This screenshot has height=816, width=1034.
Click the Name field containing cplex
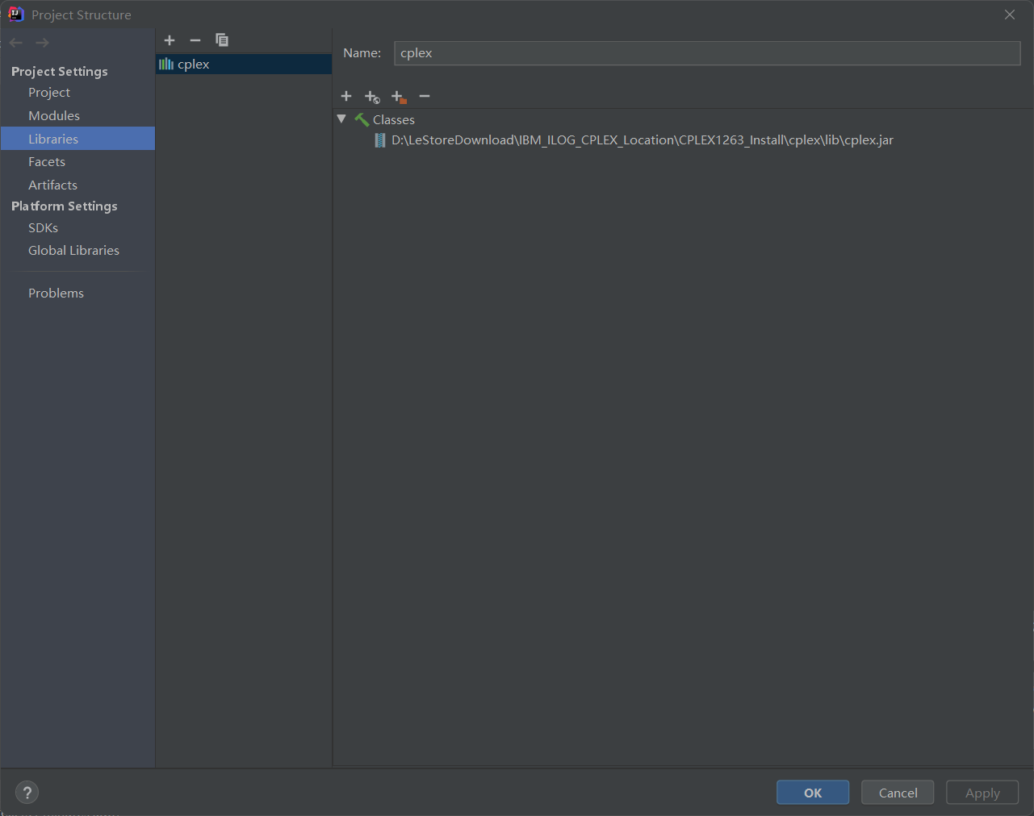(x=707, y=53)
